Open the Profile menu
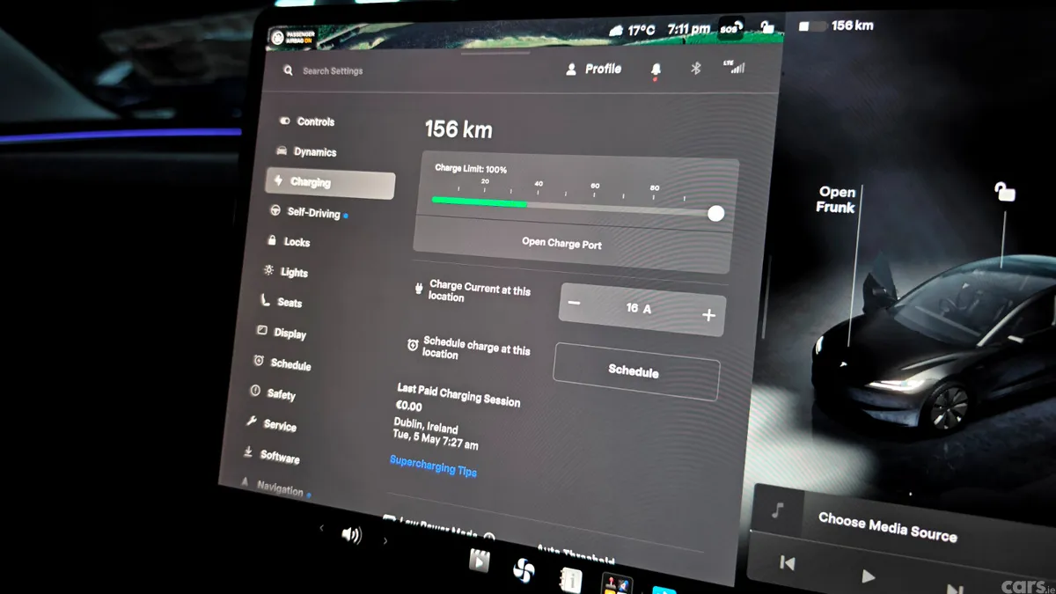1056x594 pixels. (x=594, y=69)
